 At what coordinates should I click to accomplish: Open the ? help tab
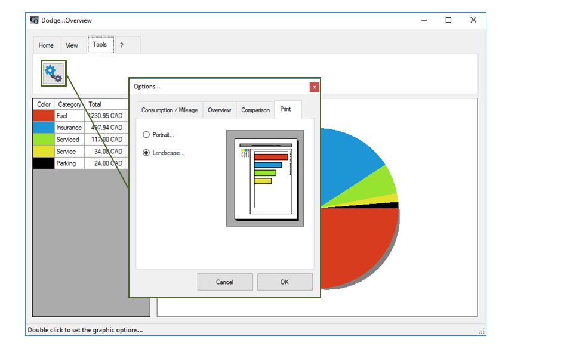[122, 45]
